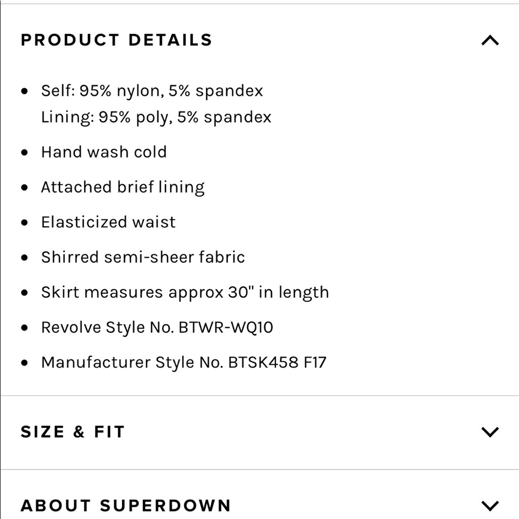Select the Lining composition line
519x519 pixels.
click(x=156, y=117)
